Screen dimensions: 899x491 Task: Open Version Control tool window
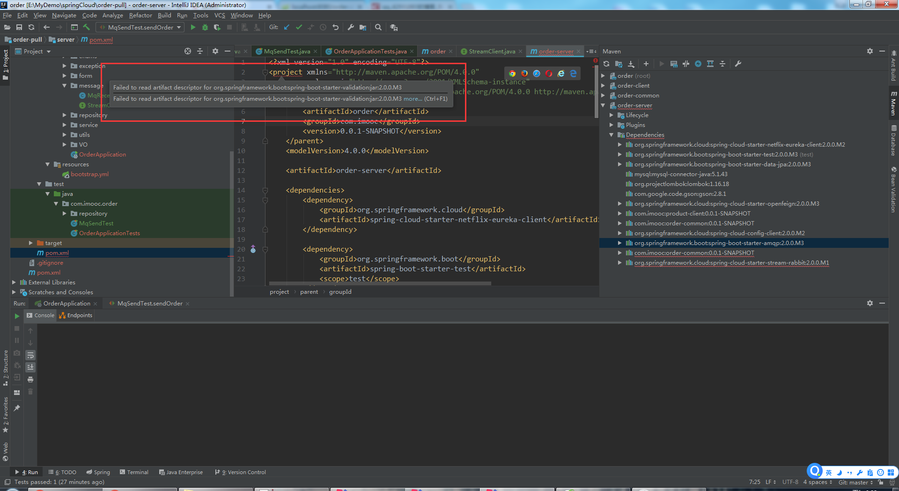(x=241, y=472)
